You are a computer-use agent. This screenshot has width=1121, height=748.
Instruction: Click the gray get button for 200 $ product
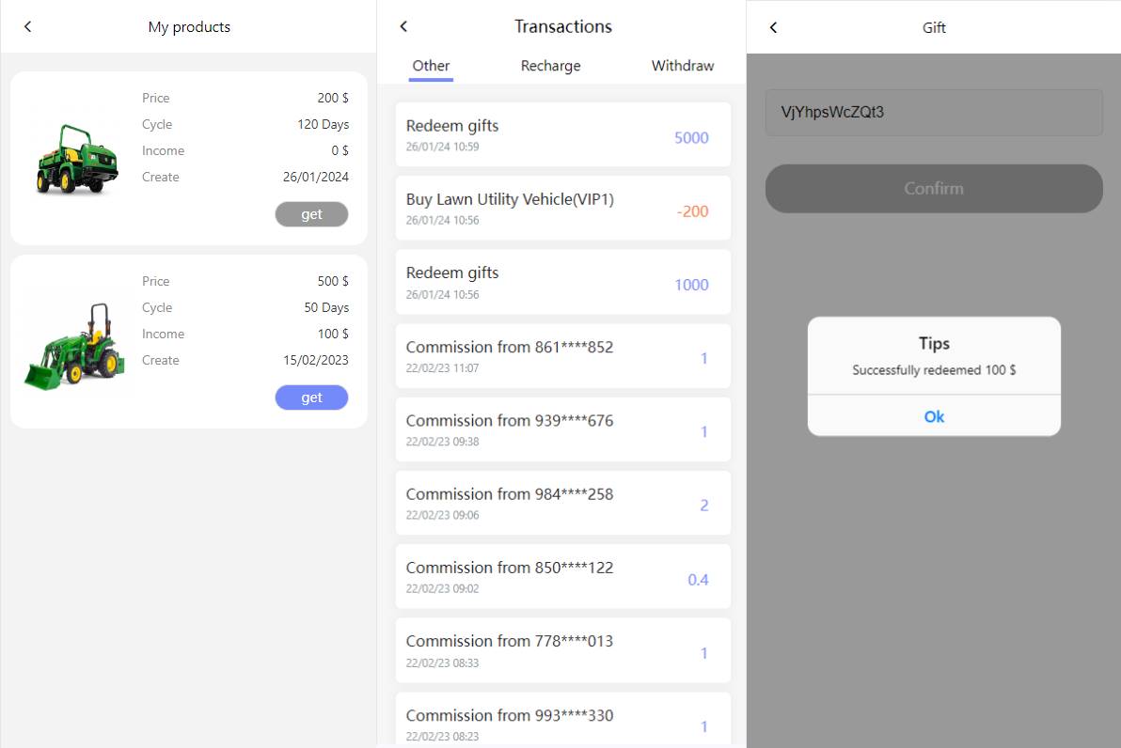point(311,214)
